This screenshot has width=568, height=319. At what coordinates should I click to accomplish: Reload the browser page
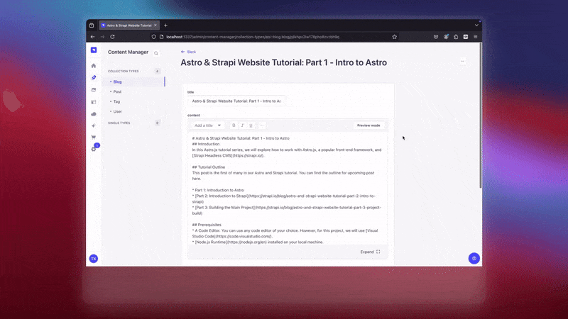tap(112, 37)
